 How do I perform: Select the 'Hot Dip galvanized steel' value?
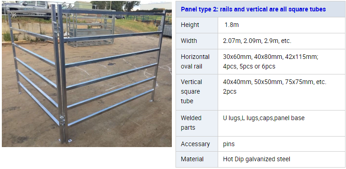click(x=257, y=159)
